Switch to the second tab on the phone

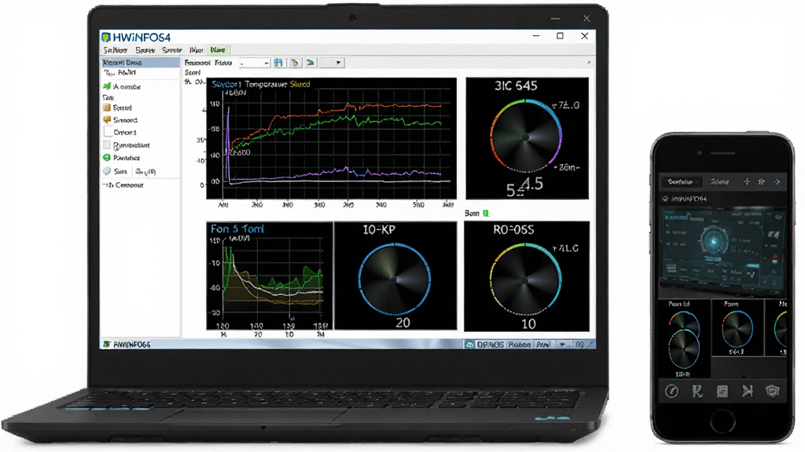720,181
